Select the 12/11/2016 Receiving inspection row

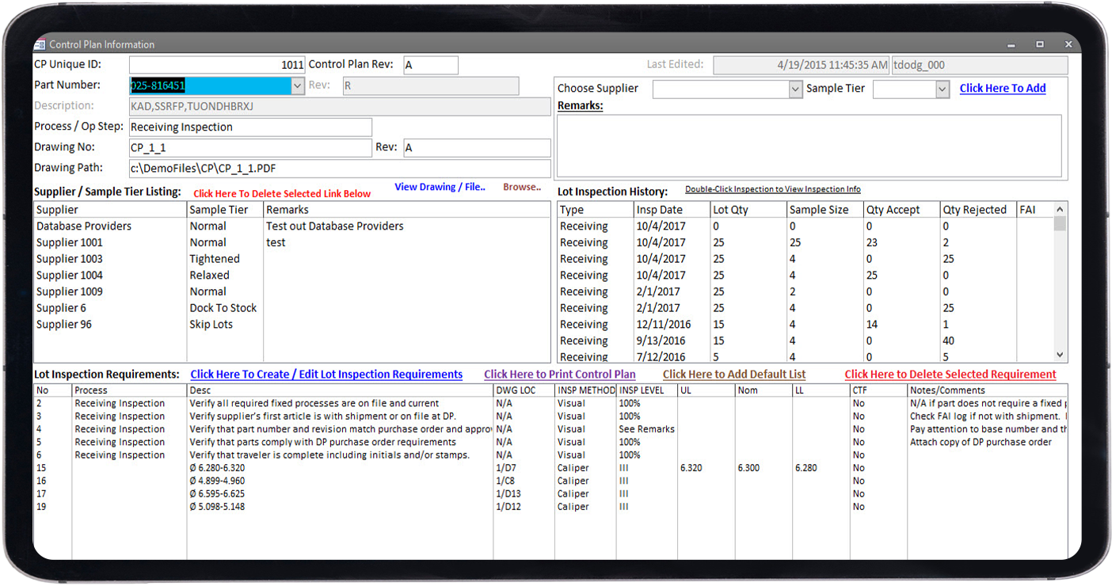click(806, 325)
